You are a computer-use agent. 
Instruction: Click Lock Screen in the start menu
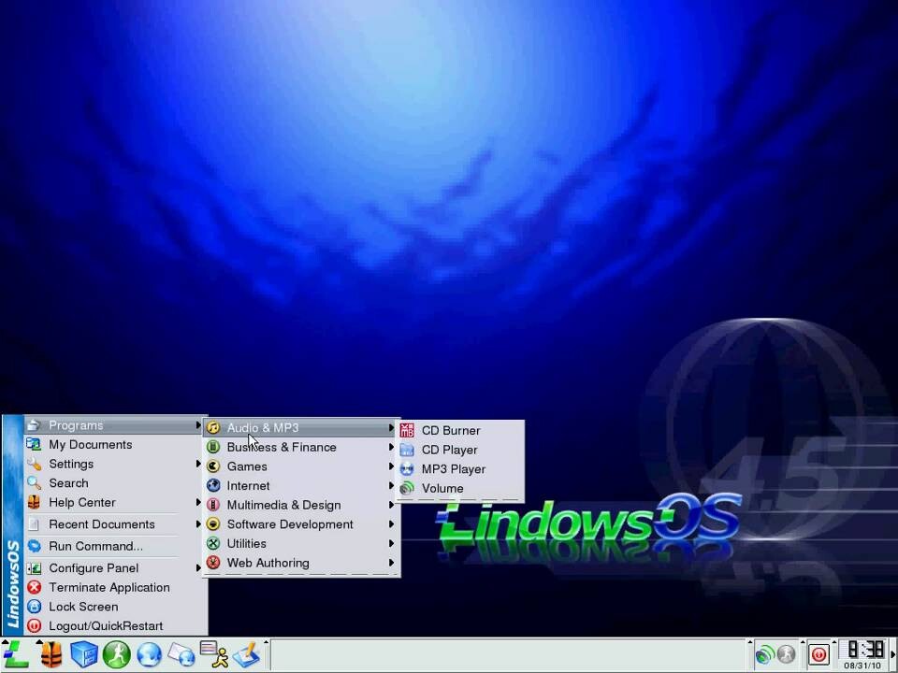[x=83, y=607]
